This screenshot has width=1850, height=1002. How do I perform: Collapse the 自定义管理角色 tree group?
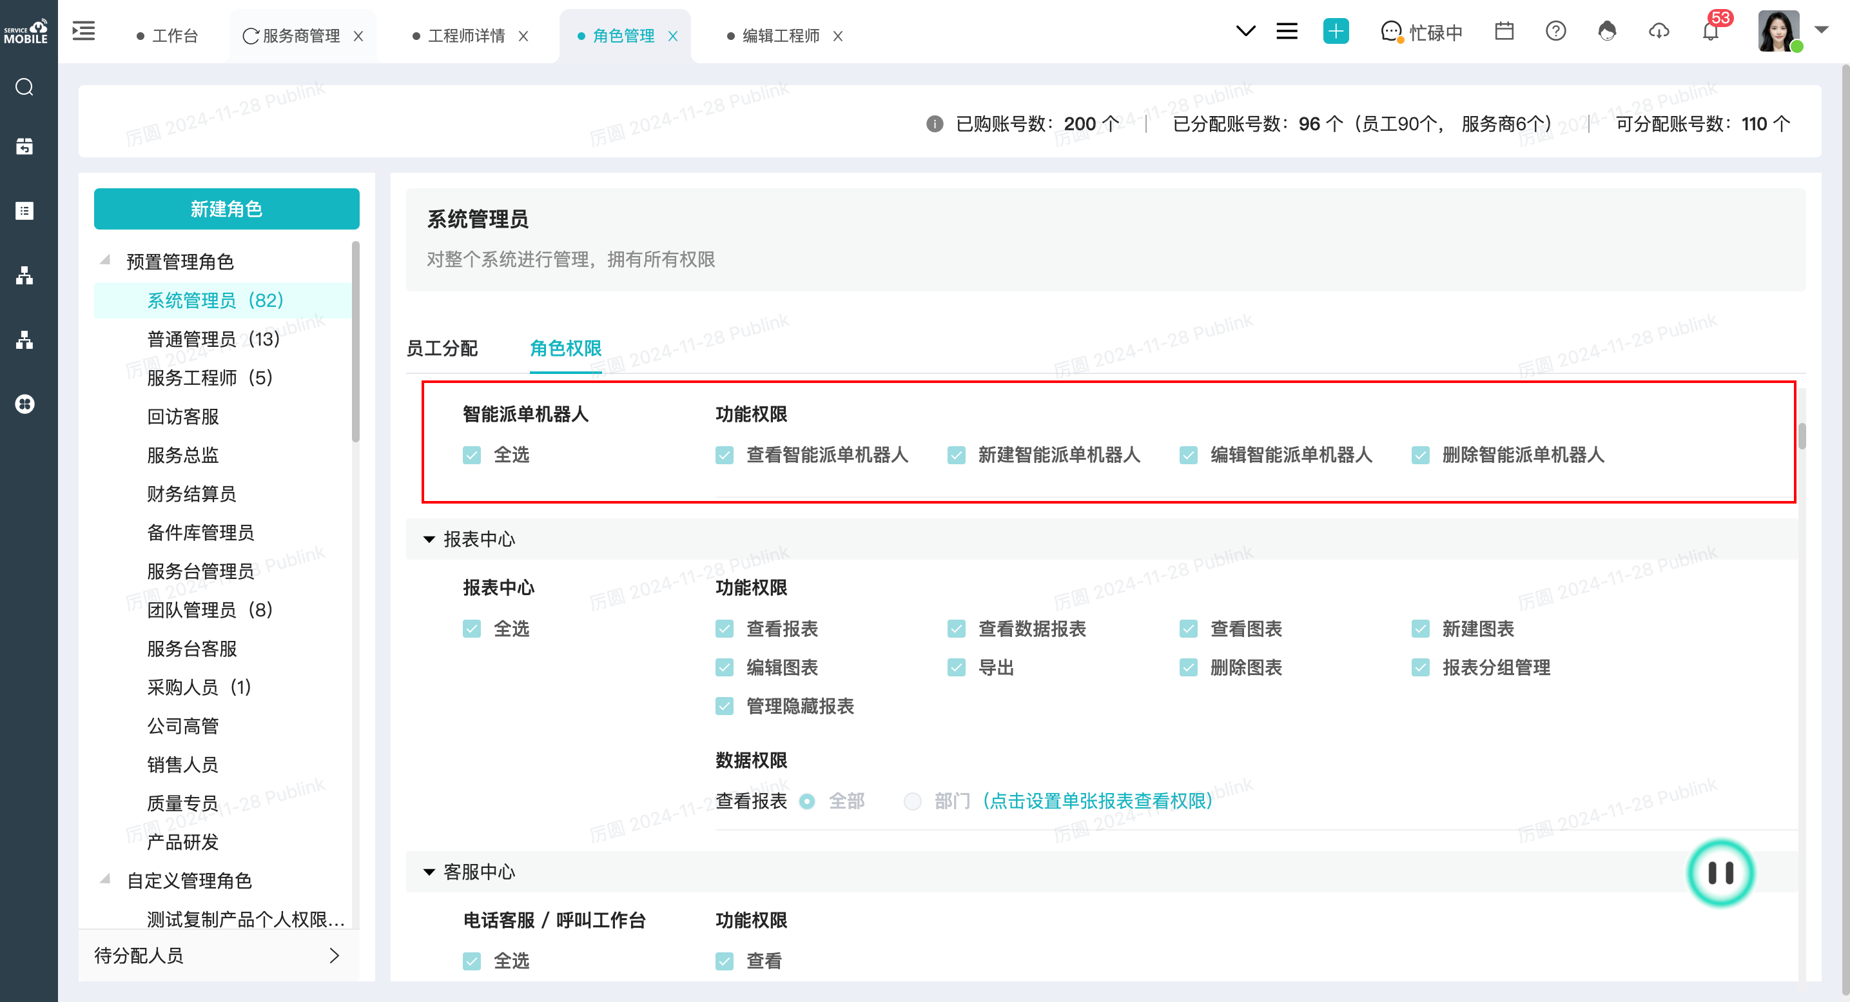106,879
